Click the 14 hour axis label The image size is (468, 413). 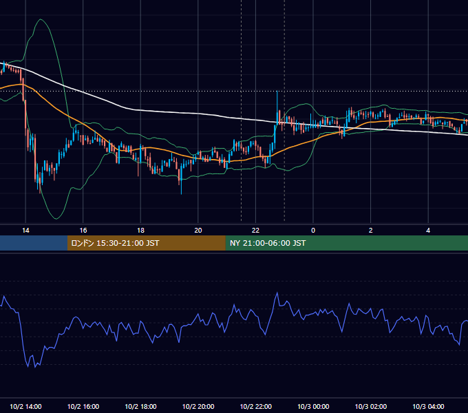pyautogui.click(x=25, y=231)
